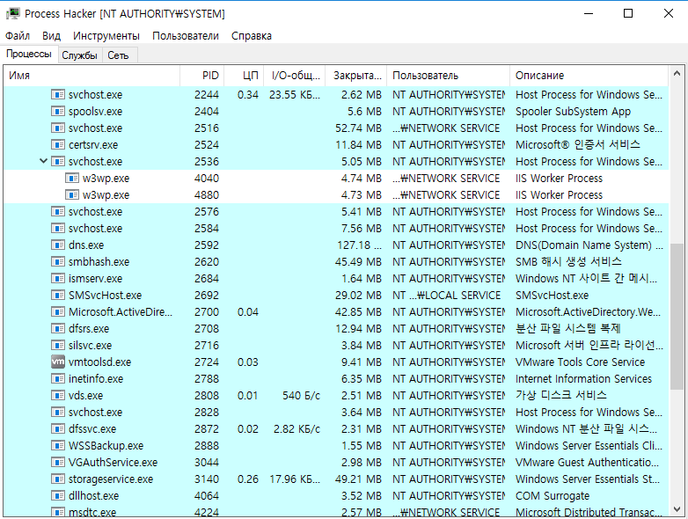Click the icon of w3wp.exe PID 4040
688x519 pixels.
coord(72,178)
